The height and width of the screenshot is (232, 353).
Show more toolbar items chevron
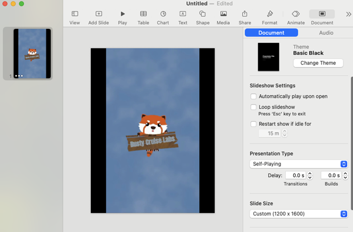(348, 14)
